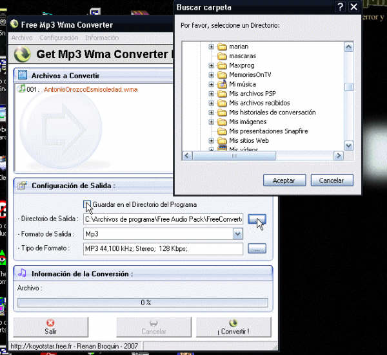The width and height of the screenshot is (387, 355).
Task: Click the Tipo de Formato text field
Action: tap(163, 248)
